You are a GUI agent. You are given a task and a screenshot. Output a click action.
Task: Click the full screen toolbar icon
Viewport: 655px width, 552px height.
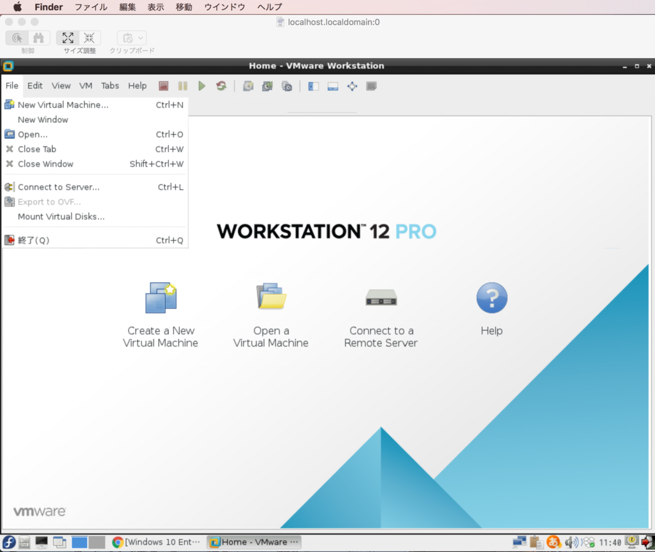(x=352, y=86)
